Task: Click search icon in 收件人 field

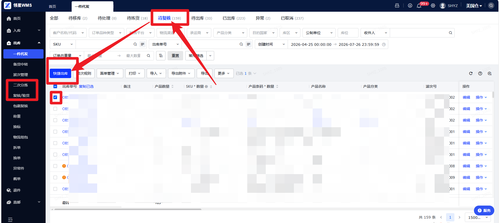Action: tap(450, 33)
